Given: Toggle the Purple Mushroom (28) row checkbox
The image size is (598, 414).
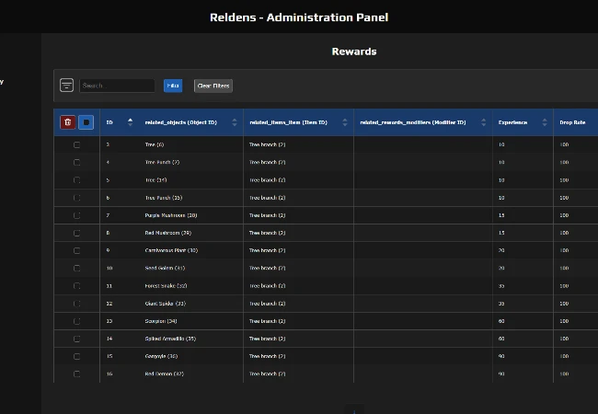Looking at the screenshot, I should (x=76, y=215).
